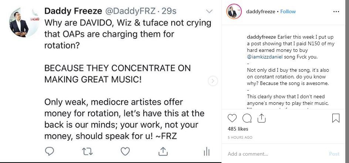This screenshot has width=349, height=163.
Task: Share the Instagram post via arrow icon
Action: [x=261, y=118]
